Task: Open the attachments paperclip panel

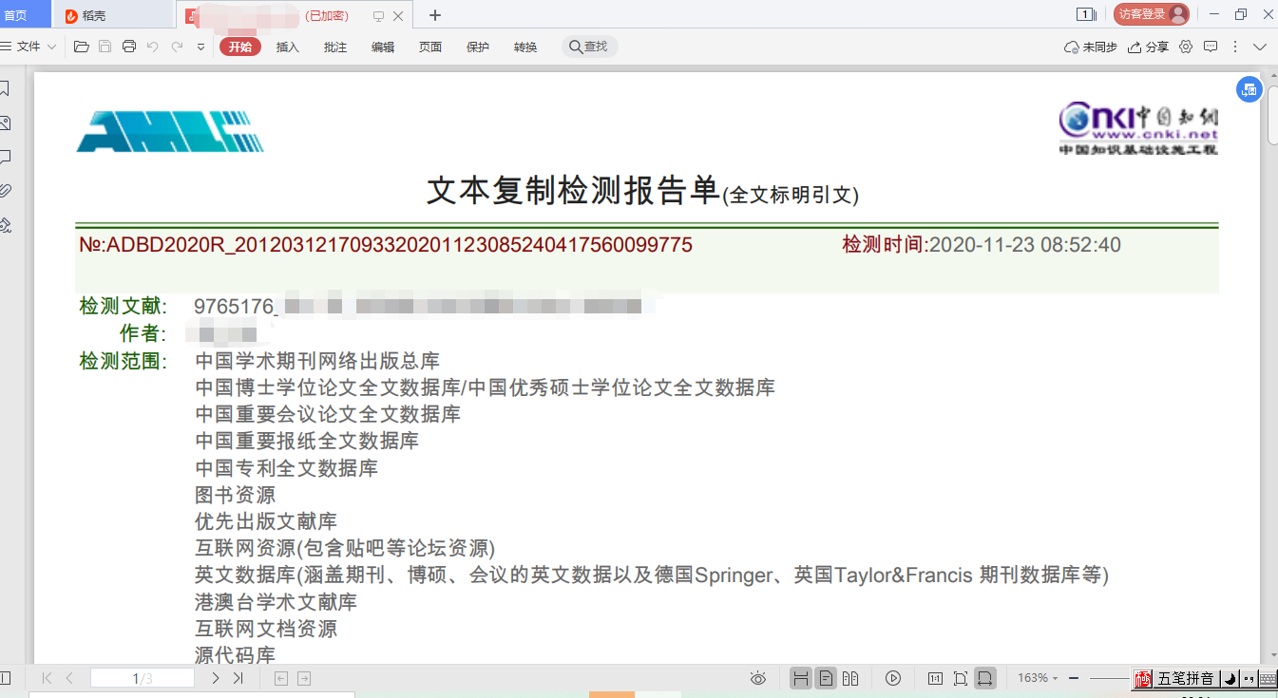Action: pos(5,191)
